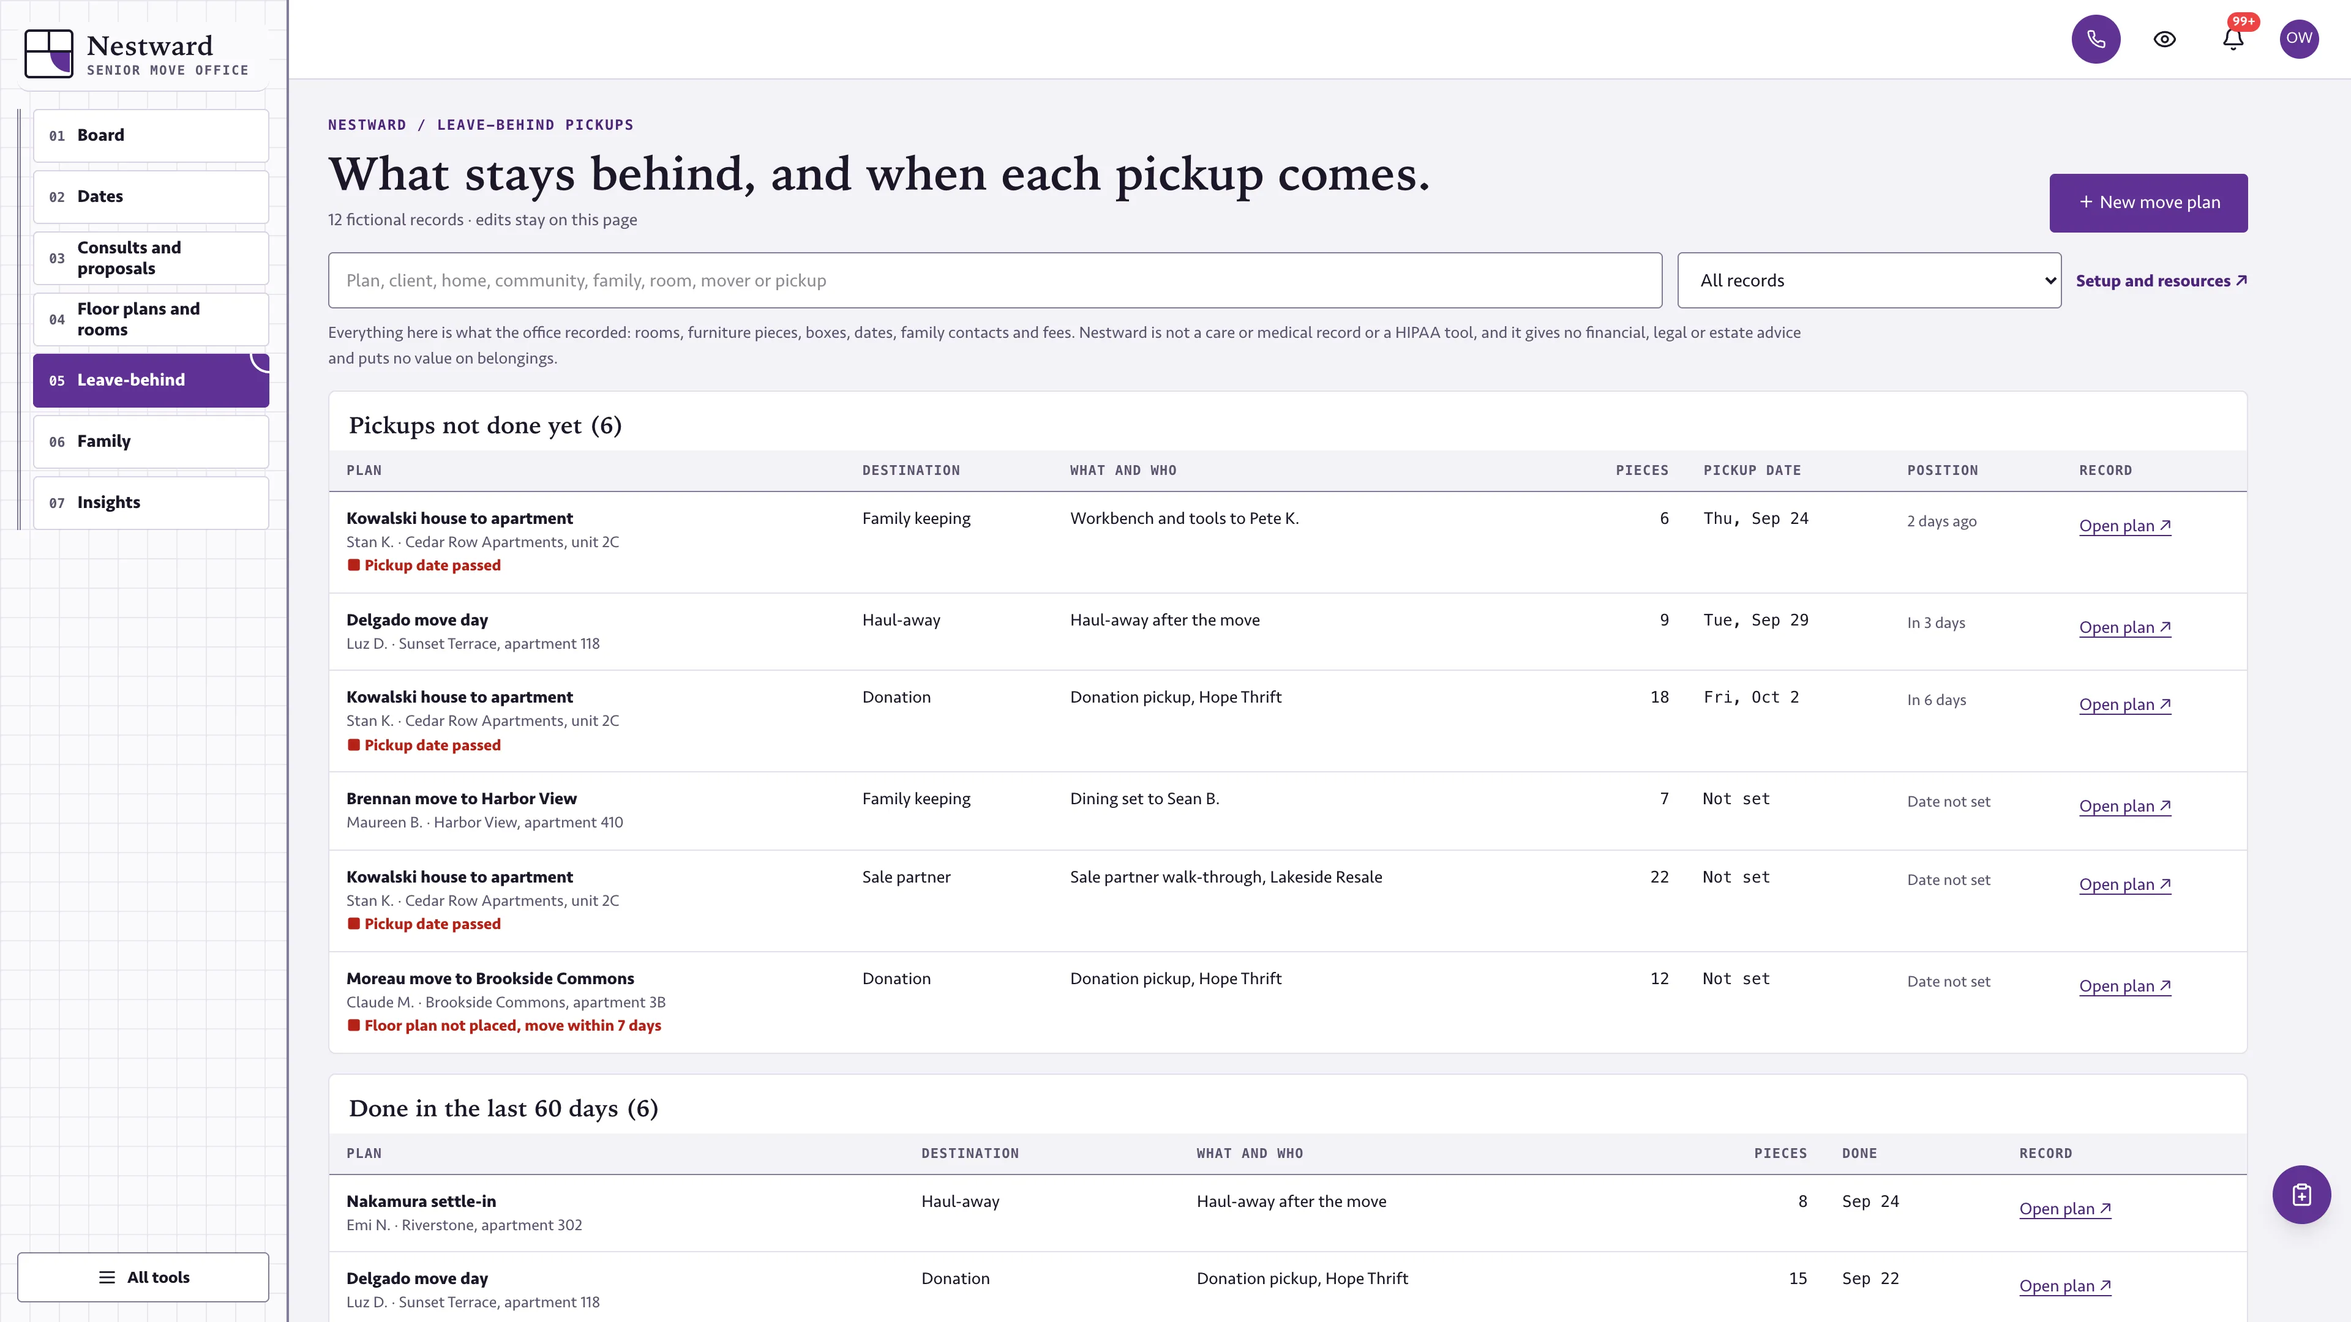Open Setup and resources link
Viewport: 2351px width, 1322px height.
click(x=2160, y=281)
